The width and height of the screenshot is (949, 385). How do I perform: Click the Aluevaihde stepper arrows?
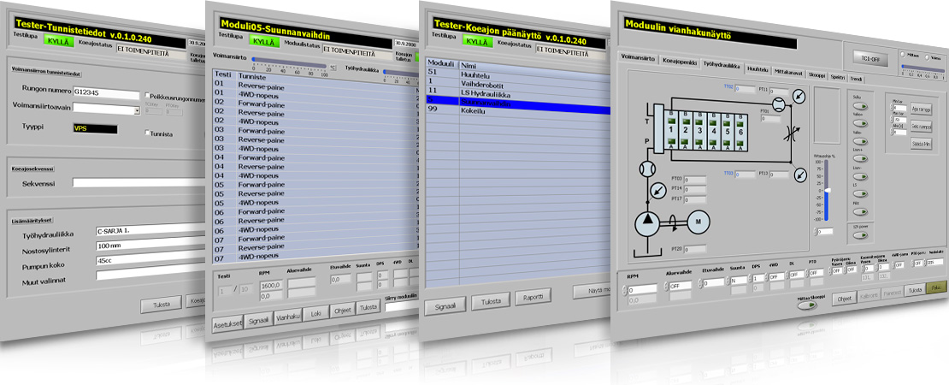pos(668,285)
